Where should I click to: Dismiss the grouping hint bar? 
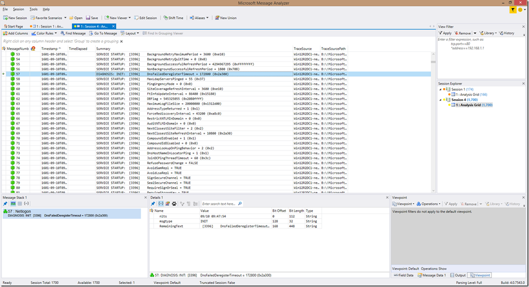pyautogui.click(x=121, y=41)
